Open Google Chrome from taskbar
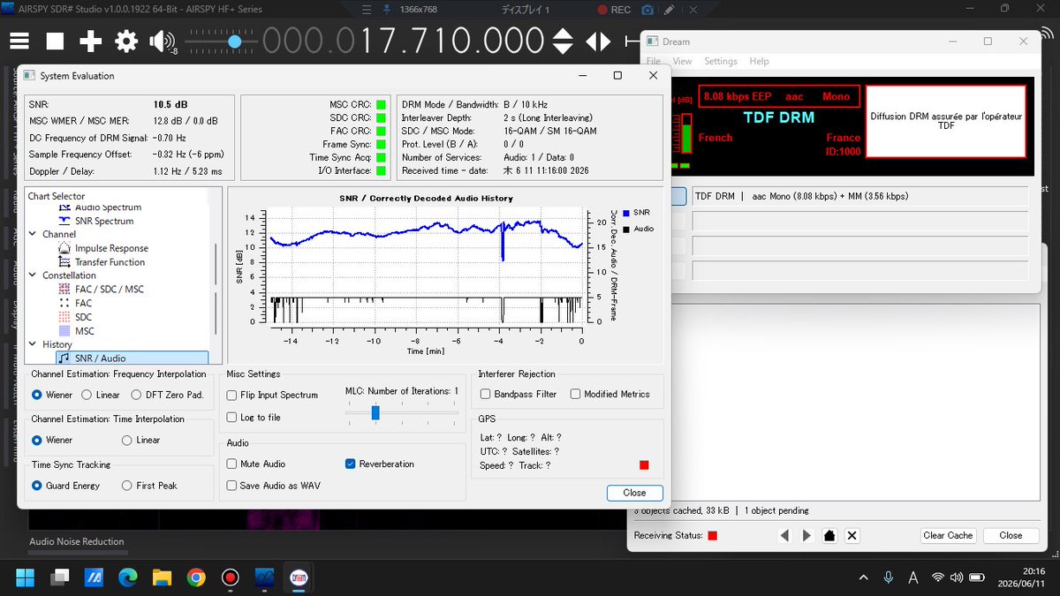The image size is (1060, 596). 196,577
